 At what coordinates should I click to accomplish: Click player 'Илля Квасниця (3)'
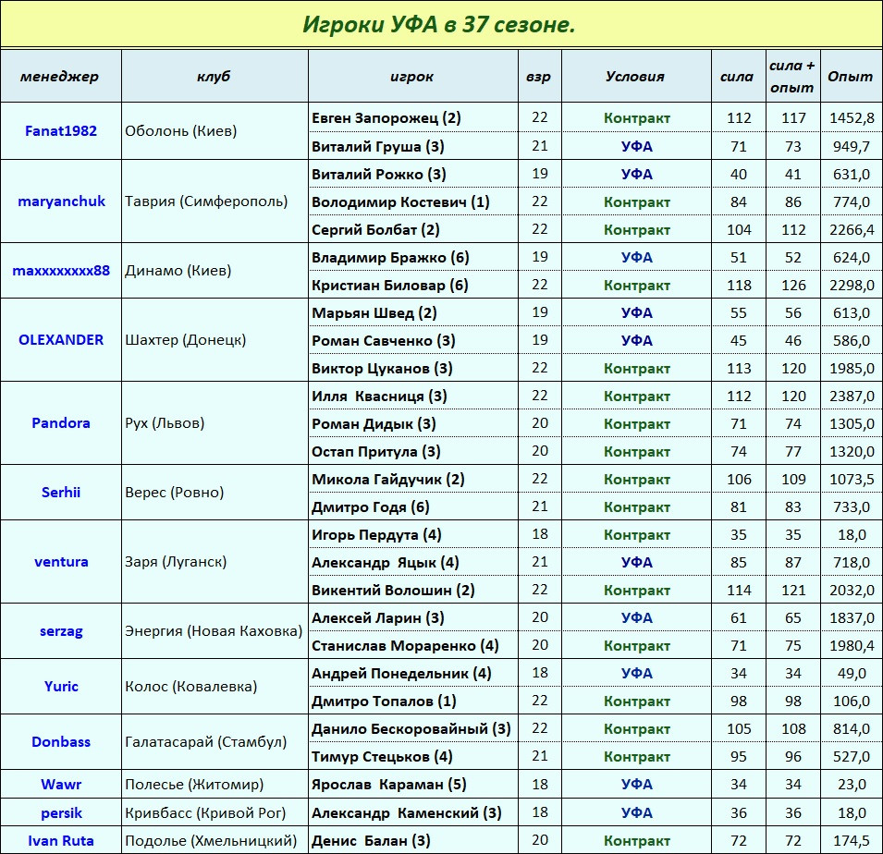tap(380, 396)
